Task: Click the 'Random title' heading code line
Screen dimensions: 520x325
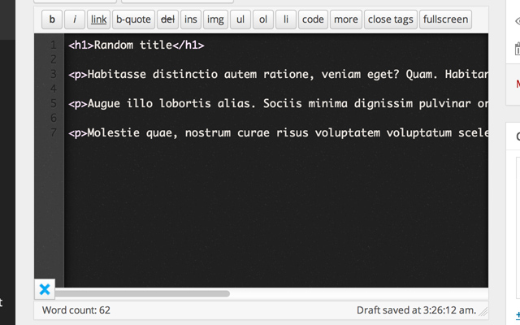Action: 136,45
